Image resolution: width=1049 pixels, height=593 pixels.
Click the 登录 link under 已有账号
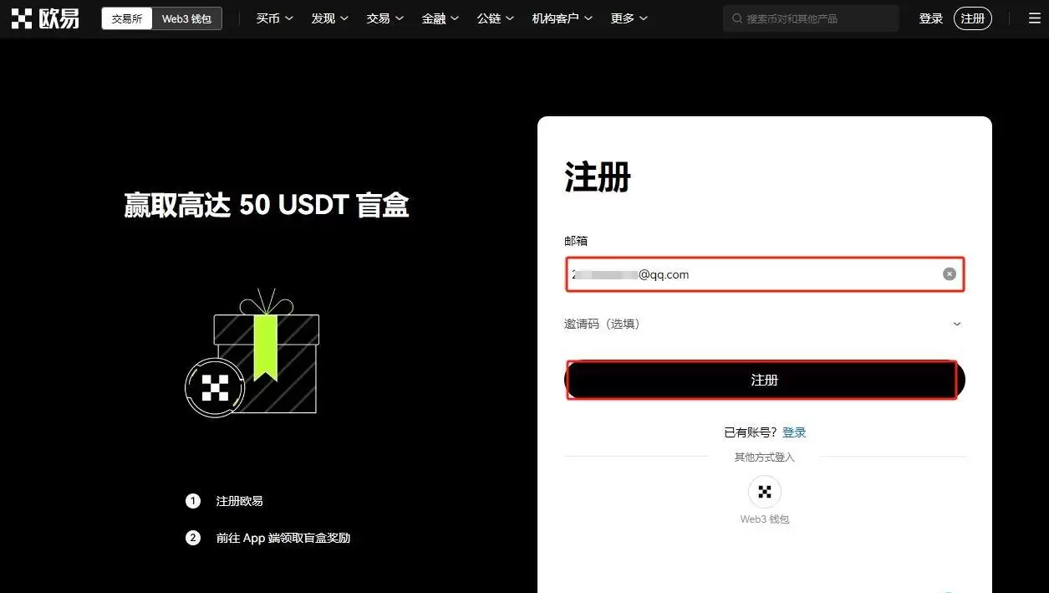[x=793, y=432]
